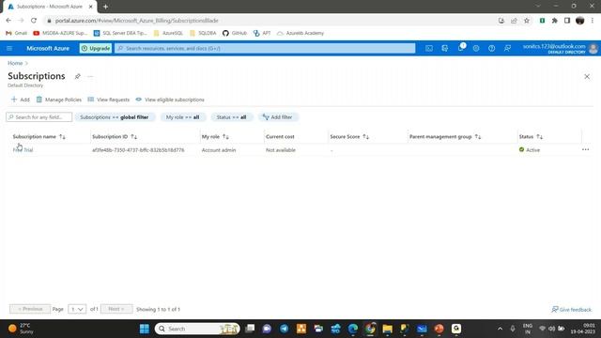
Task: Click Not available cost cell
Action: click(x=281, y=150)
